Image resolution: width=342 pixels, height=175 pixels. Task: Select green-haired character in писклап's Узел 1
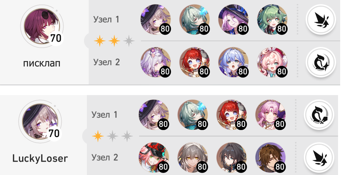click(x=272, y=19)
